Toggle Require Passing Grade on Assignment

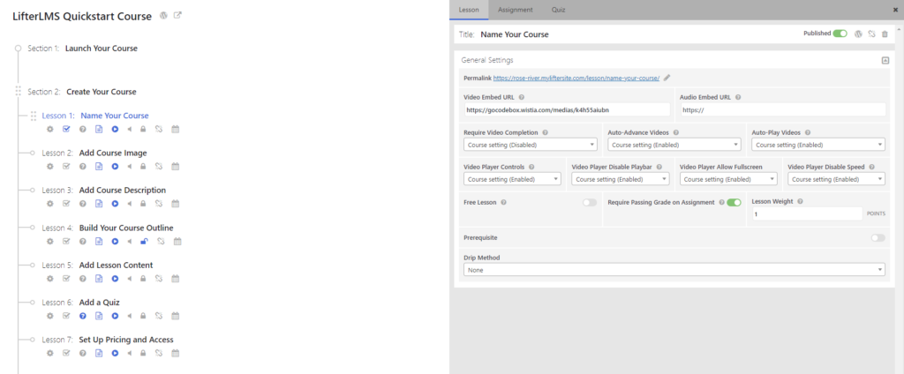pyautogui.click(x=734, y=203)
